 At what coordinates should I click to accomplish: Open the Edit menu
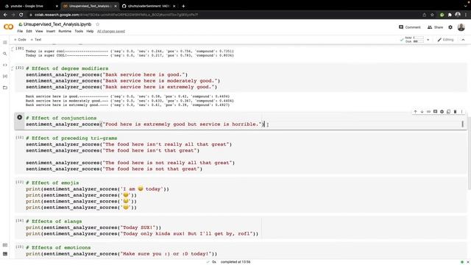point(29,31)
